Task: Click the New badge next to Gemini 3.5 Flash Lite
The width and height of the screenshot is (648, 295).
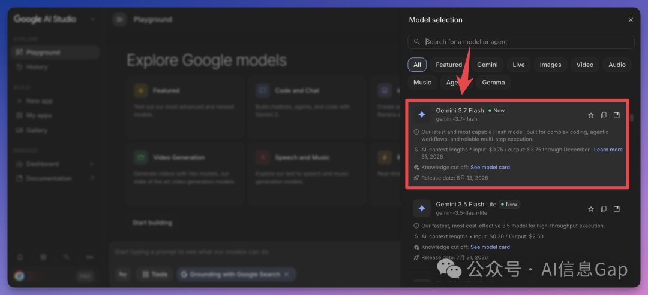Action: [x=509, y=205]
